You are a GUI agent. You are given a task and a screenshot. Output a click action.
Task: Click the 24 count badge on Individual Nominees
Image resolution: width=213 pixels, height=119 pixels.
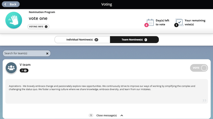point(96,40)
